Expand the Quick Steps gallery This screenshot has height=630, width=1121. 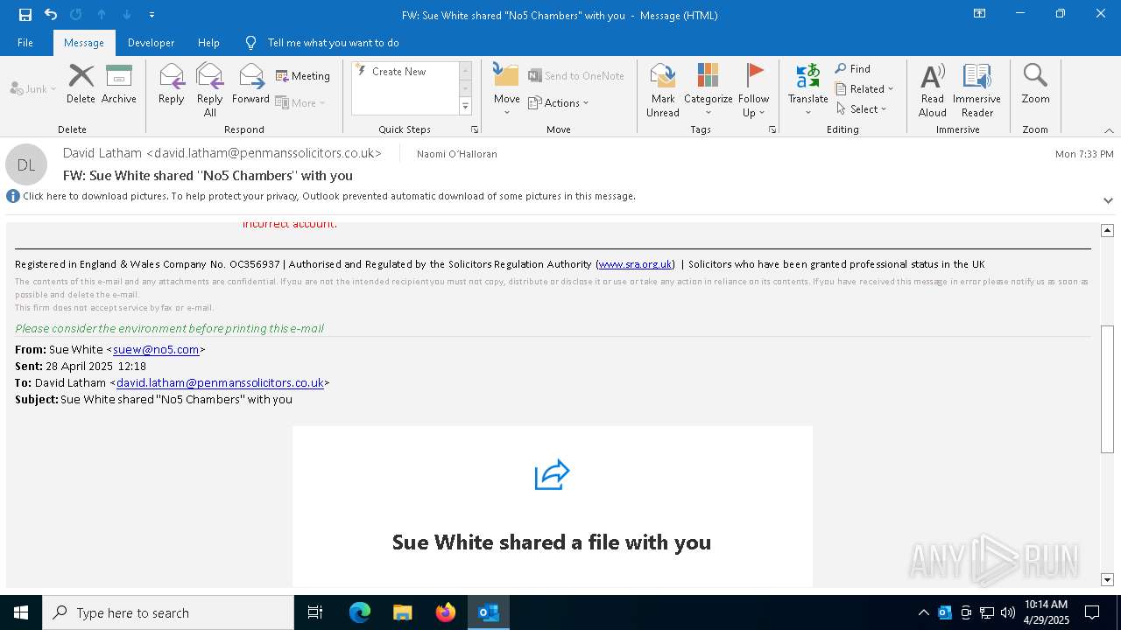465,107
